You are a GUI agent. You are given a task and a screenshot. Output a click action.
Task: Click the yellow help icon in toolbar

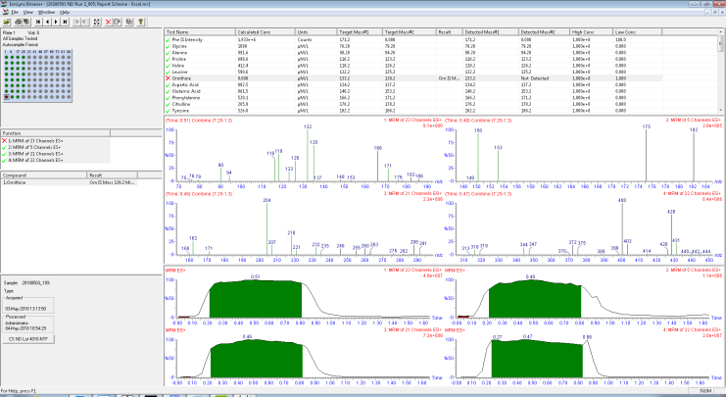click(142, 20)
